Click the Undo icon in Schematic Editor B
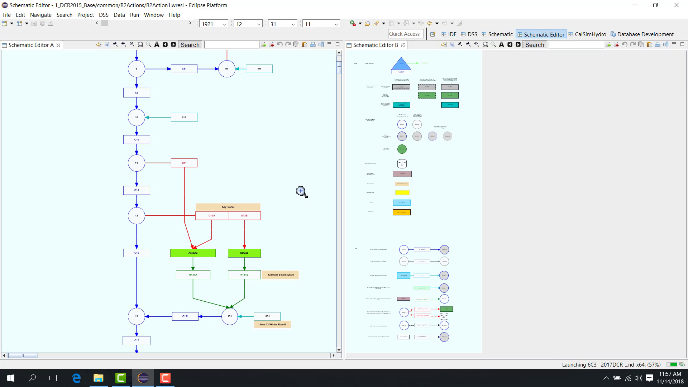This screenshot has width=688, height=387. pyautogui.click(x=625, y=45)
